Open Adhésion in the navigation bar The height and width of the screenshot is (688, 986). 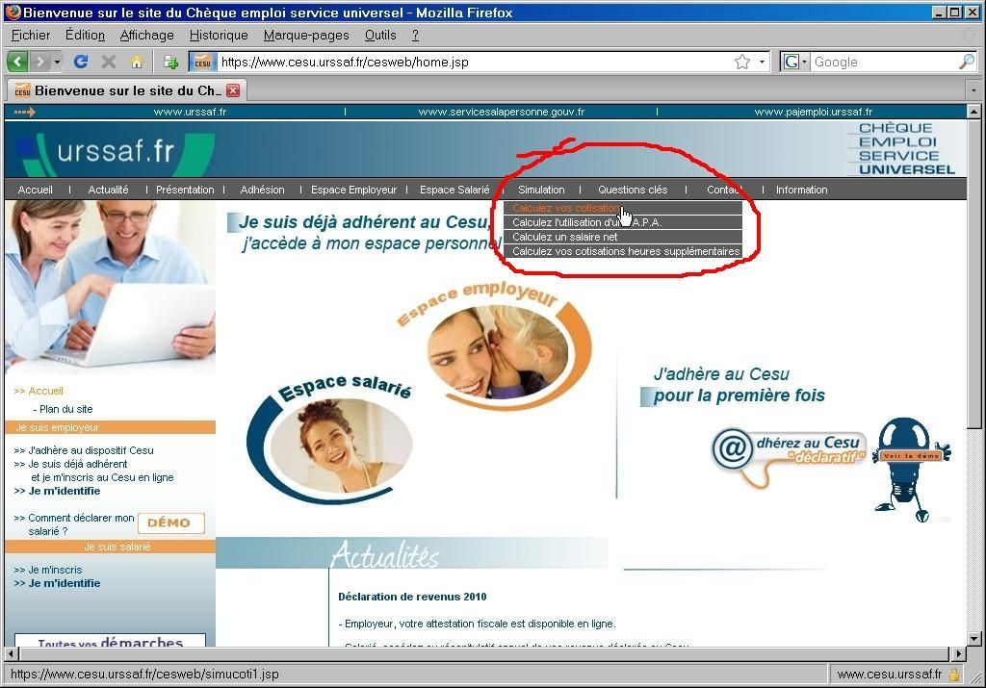[x=262, y=190]
